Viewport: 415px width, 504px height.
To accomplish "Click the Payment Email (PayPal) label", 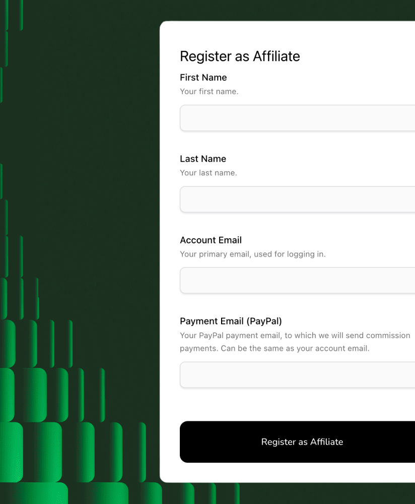I will (x=231, y=321).
